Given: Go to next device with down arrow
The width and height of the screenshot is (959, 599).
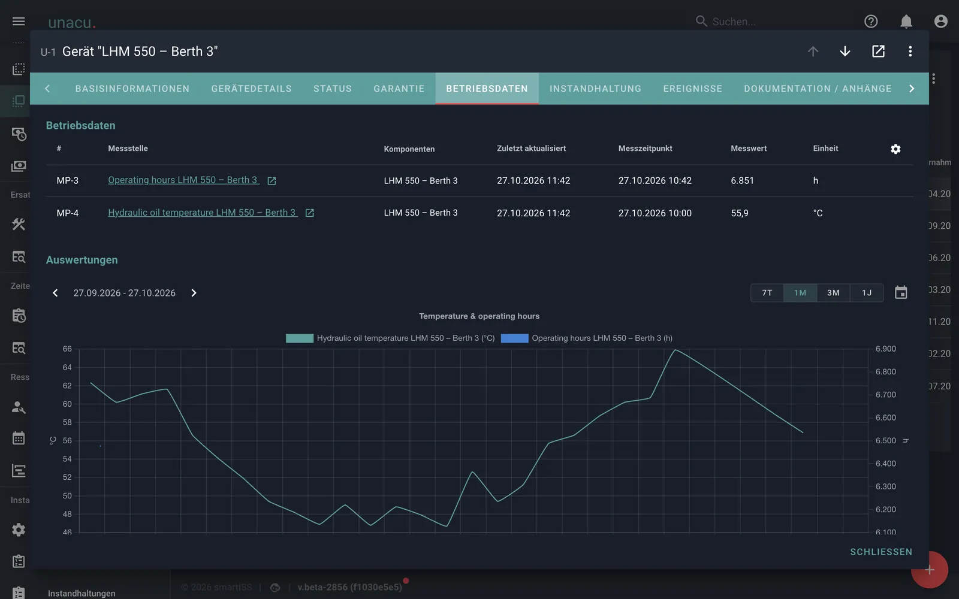Looking at the screenshot, I should [845, 52].
